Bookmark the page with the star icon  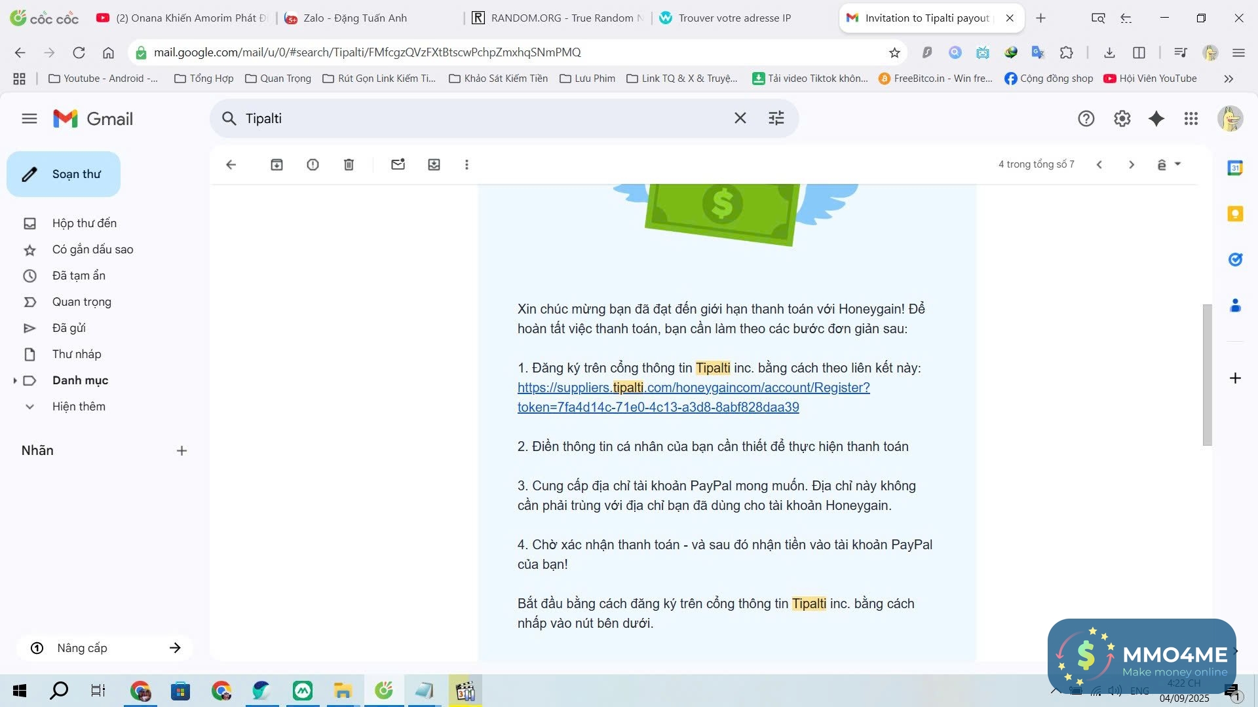pyautogui.click(x=894, y=52)
